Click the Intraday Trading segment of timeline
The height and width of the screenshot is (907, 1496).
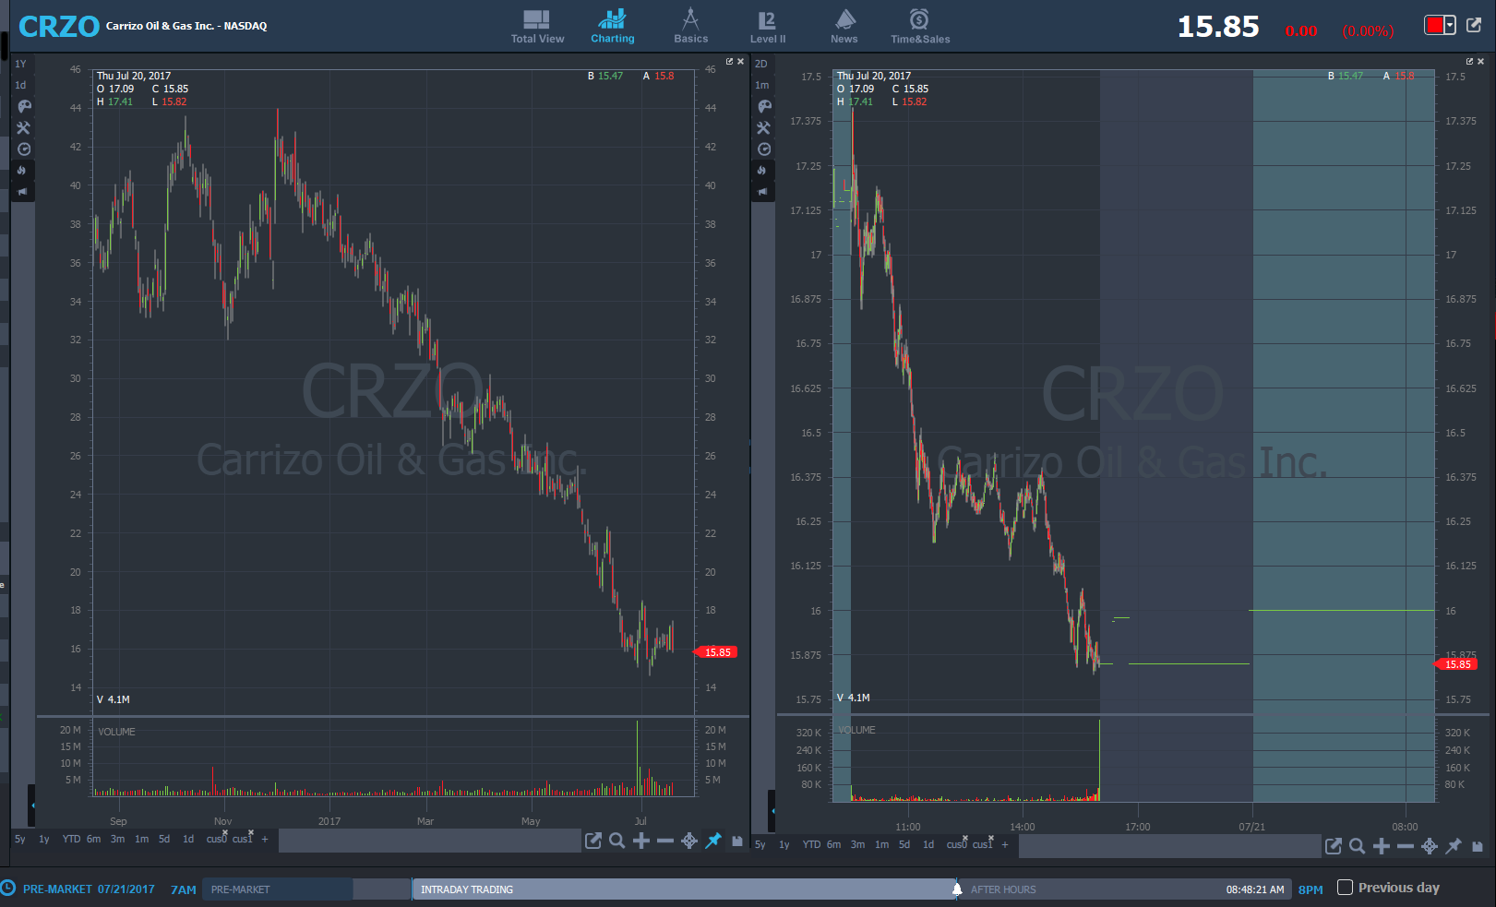[x=684, y=889]
